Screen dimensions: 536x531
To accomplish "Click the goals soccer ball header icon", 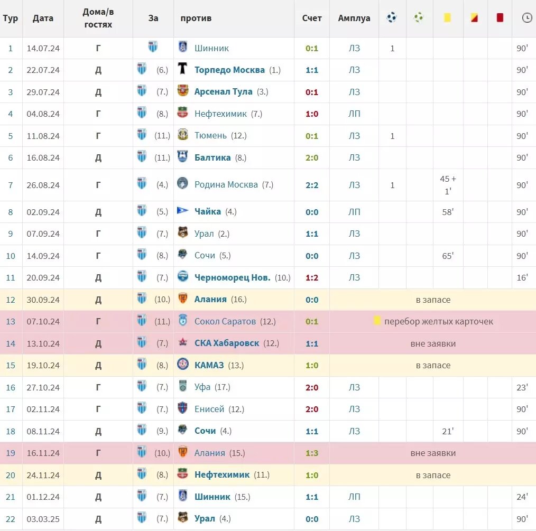I will tap(391, 17).
